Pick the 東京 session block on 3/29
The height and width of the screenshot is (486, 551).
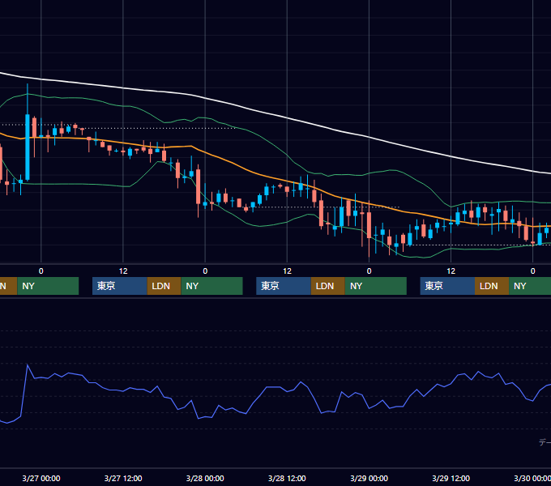447,286
